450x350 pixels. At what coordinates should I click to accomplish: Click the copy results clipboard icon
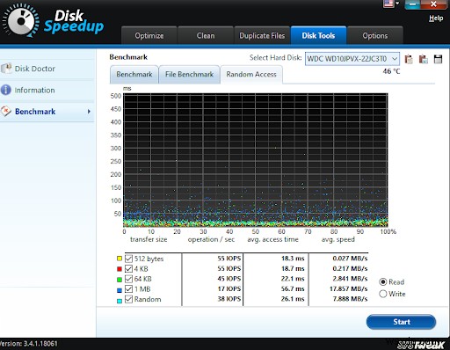pos(409,59)
